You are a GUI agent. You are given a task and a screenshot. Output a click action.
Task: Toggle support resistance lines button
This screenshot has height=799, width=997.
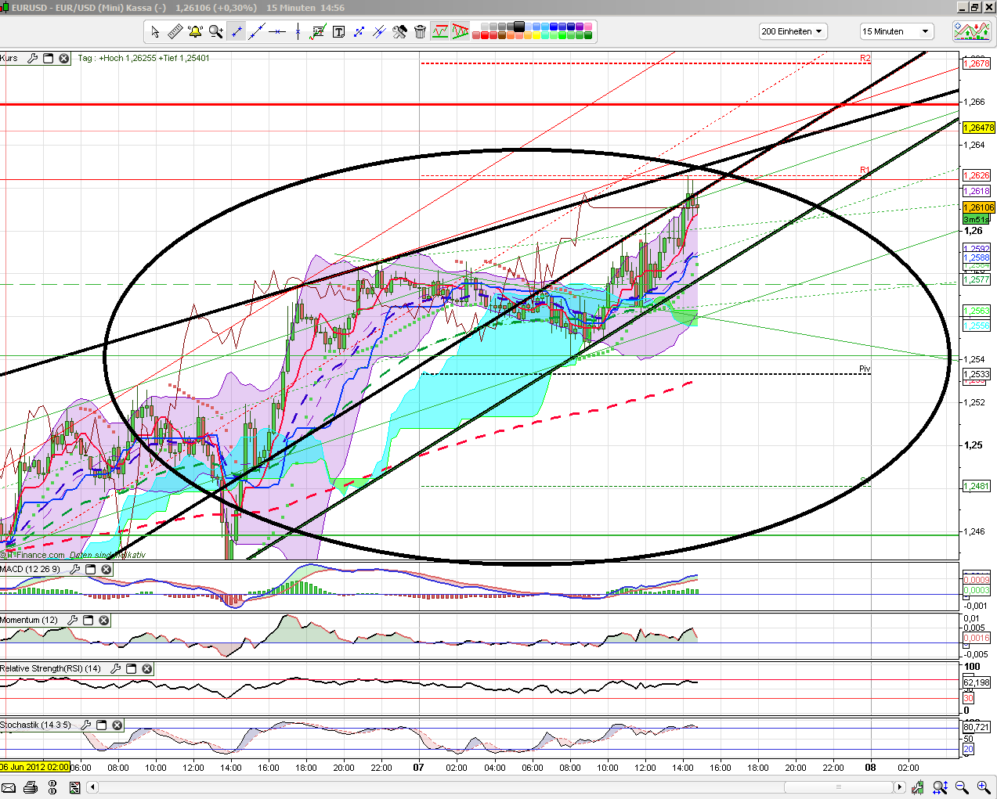[440, 31]
